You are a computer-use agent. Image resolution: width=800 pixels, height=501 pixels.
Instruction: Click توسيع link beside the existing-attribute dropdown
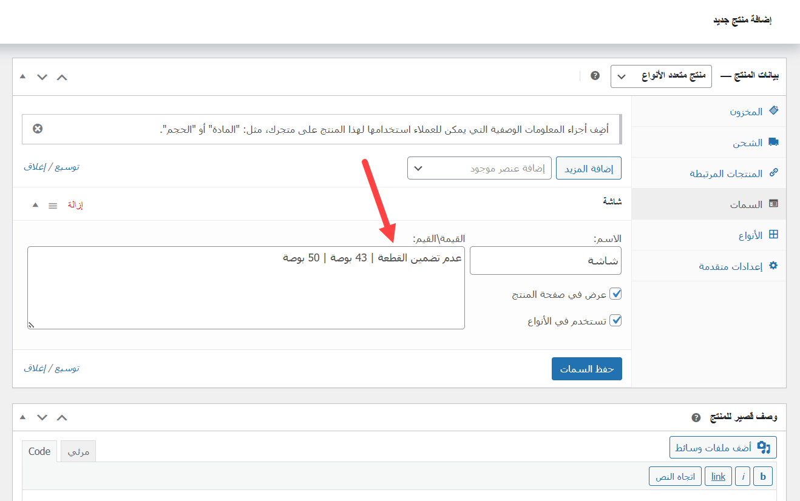click(66, 167)
